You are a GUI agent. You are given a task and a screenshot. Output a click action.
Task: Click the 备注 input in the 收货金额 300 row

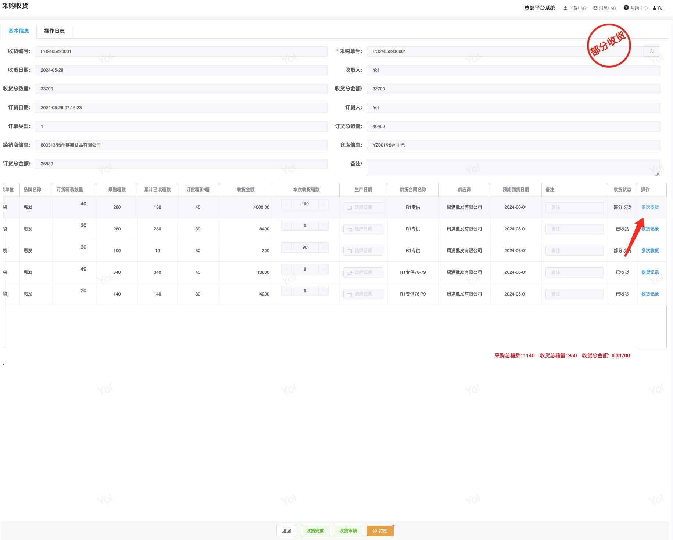tap(574, 251)
